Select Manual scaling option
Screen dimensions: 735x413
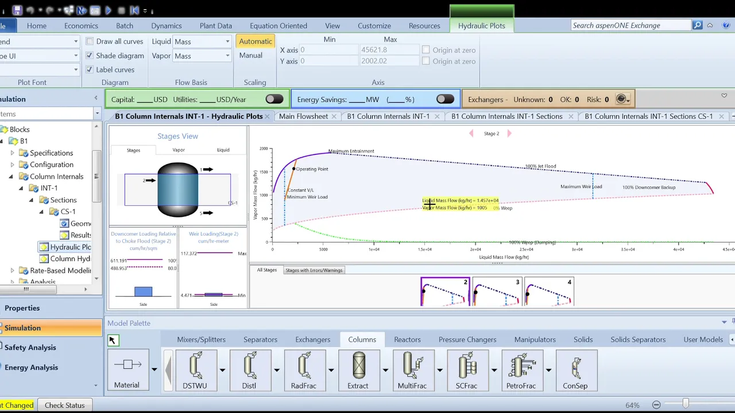250,55
